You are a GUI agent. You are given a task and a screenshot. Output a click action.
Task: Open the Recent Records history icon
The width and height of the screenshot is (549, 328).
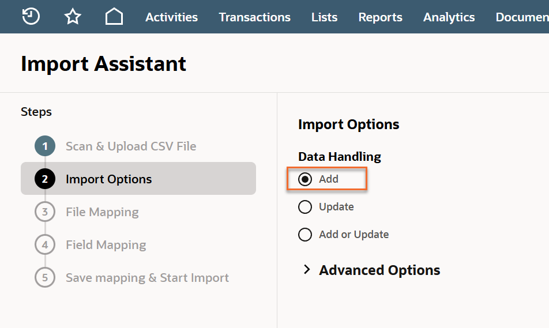[x=31, y=17]
